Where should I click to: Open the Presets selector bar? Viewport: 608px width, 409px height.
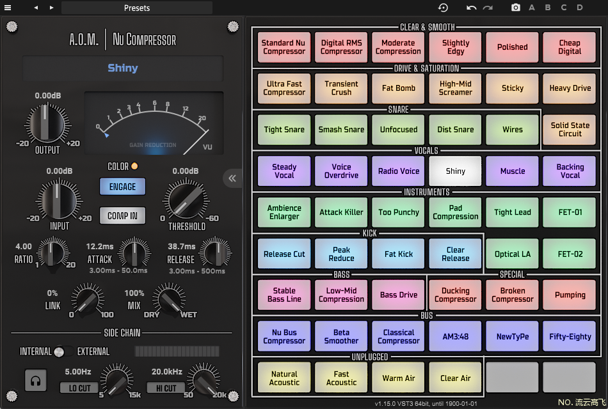click(137, 8)
